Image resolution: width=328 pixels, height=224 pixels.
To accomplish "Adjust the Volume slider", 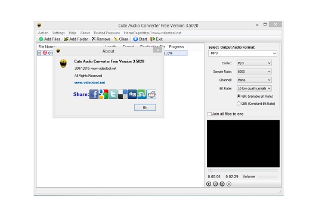I will coord(267,177).
